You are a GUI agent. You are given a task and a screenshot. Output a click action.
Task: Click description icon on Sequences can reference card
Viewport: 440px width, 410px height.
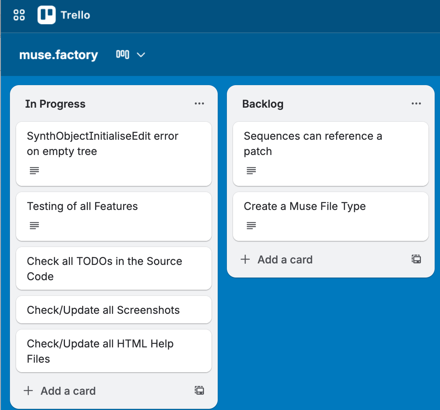(251, 171)
